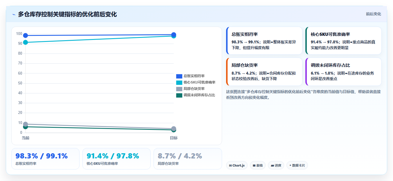Click the gray 局部仓缺货率 point at 目标
Image resolution: width=393 pixels, height=181 pixels.
tap(174, 129)
